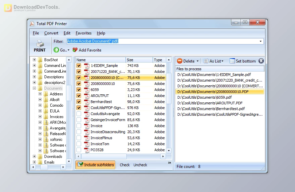The height and width of the screenshot is (192, 295).
Task: Click the Type column header
Action: pyautogui.click(x=159, y=60)
